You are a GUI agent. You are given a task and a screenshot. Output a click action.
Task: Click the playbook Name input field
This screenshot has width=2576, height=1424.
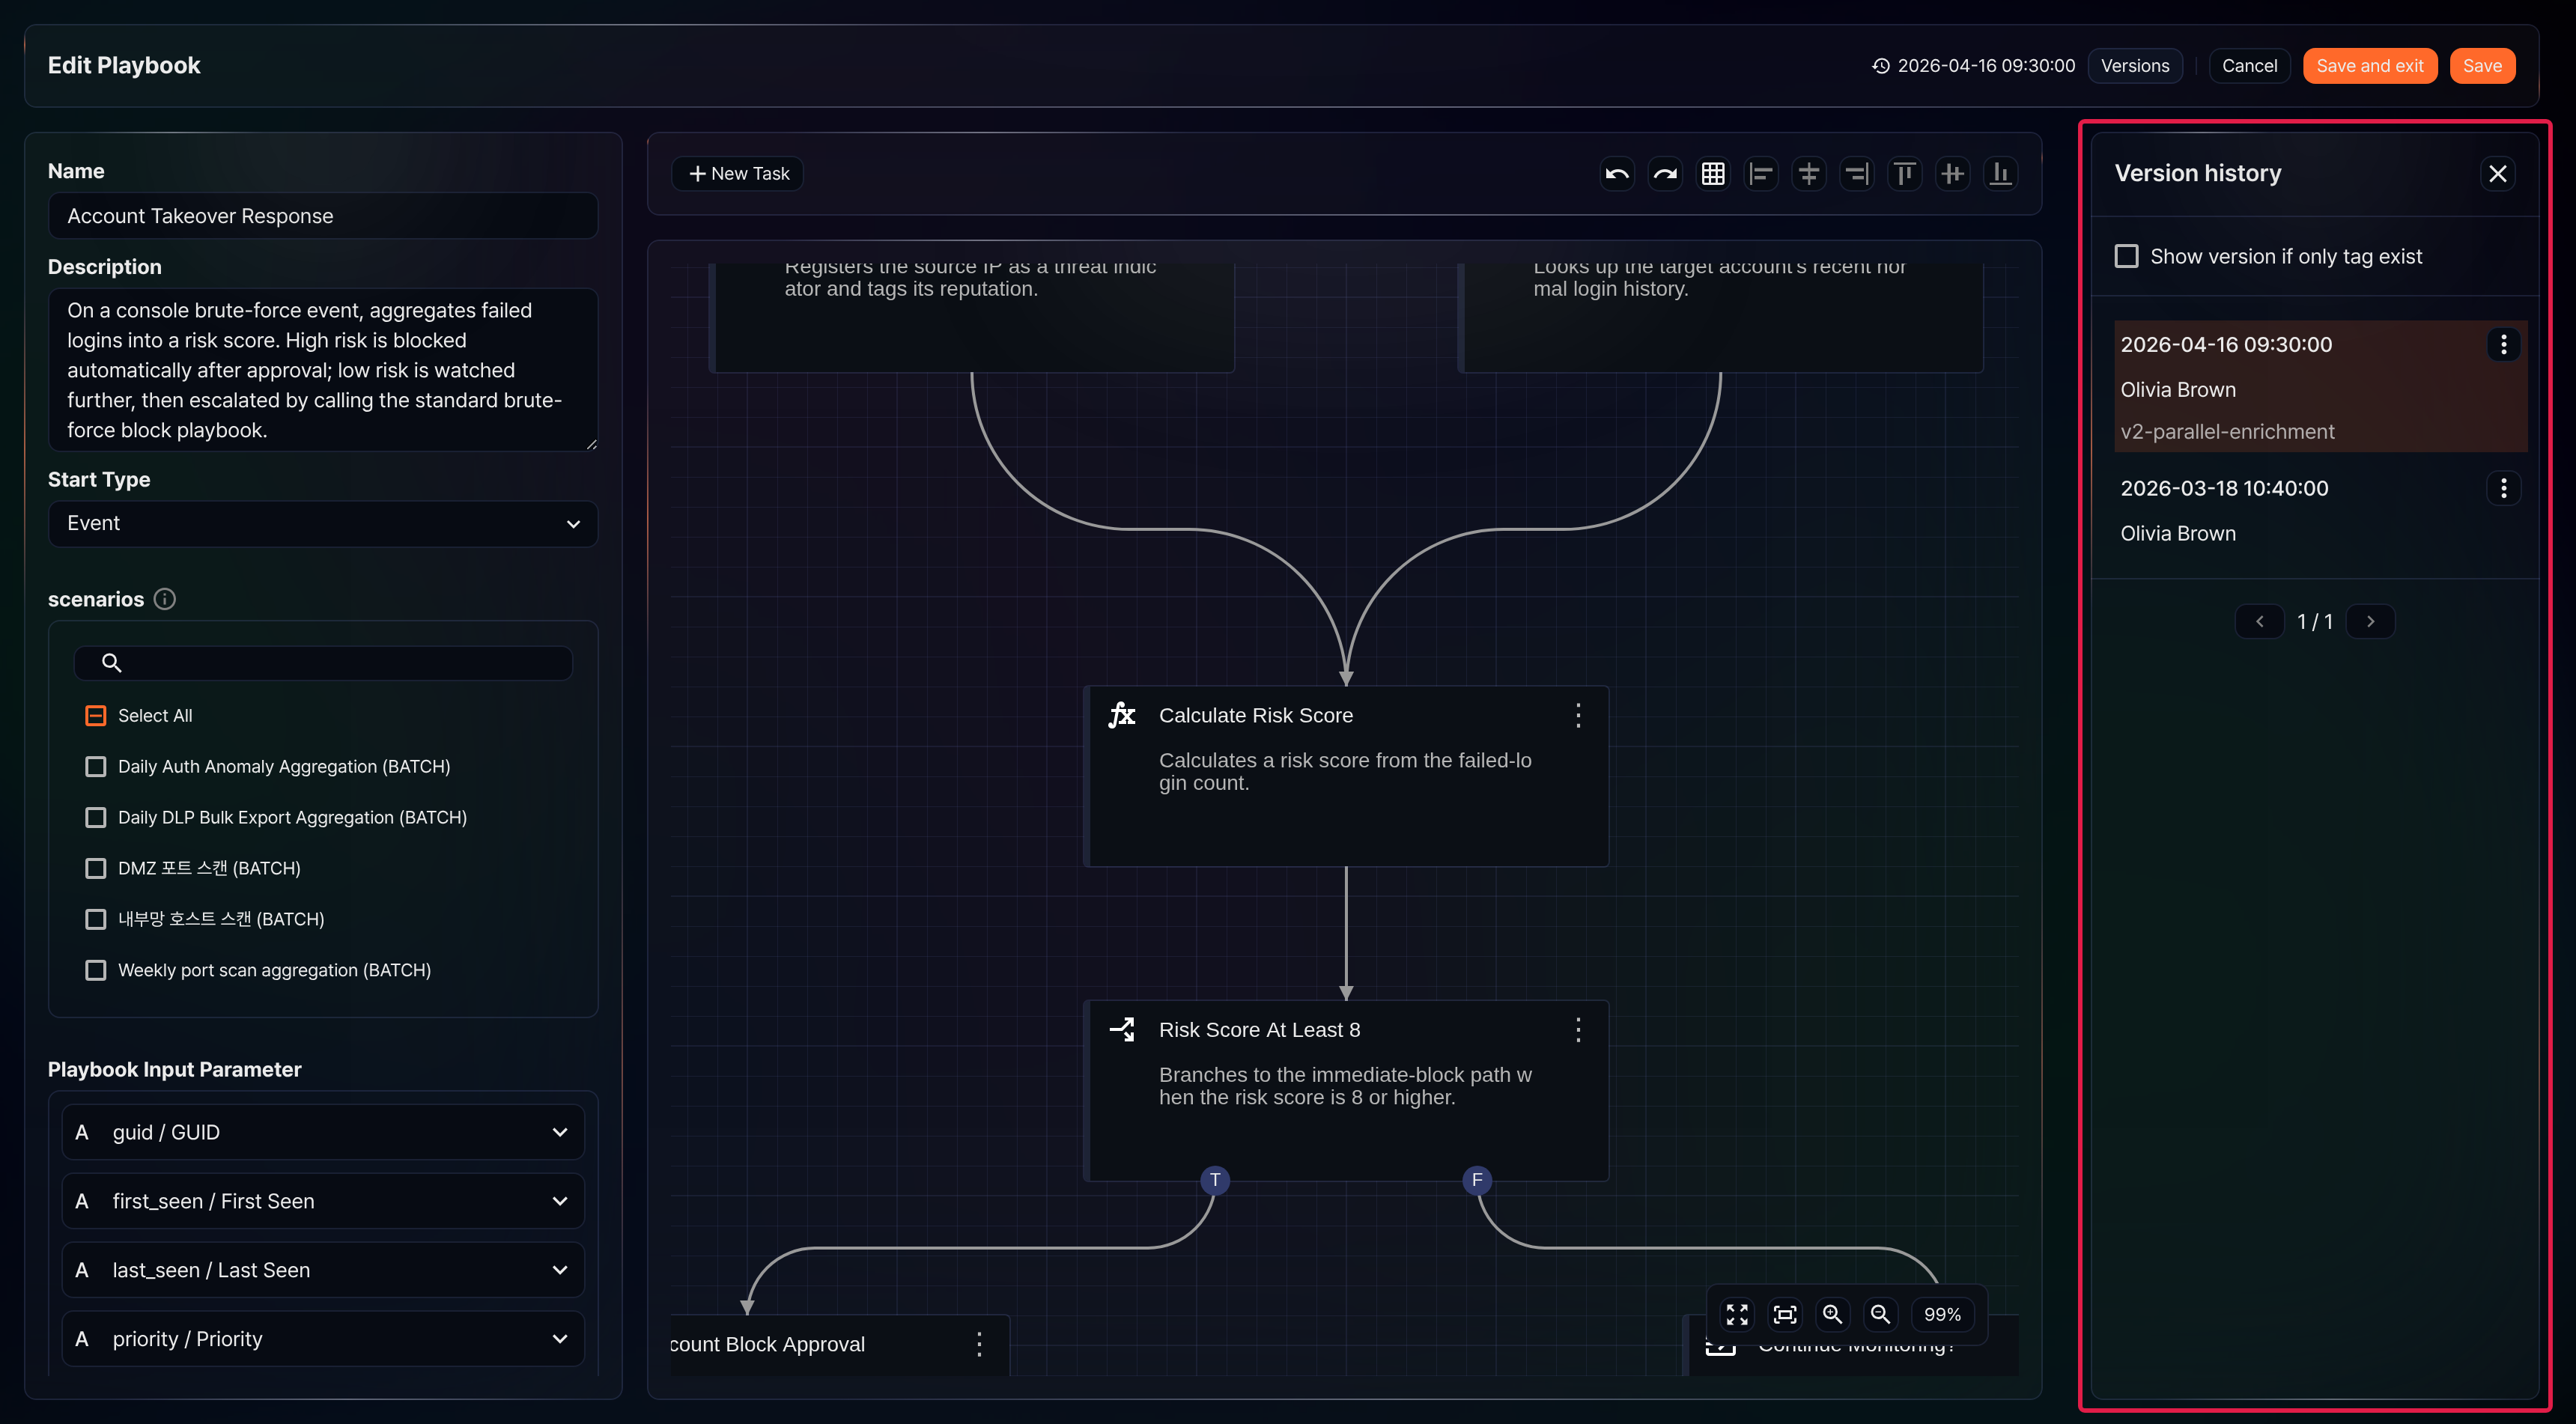point(323,216)
